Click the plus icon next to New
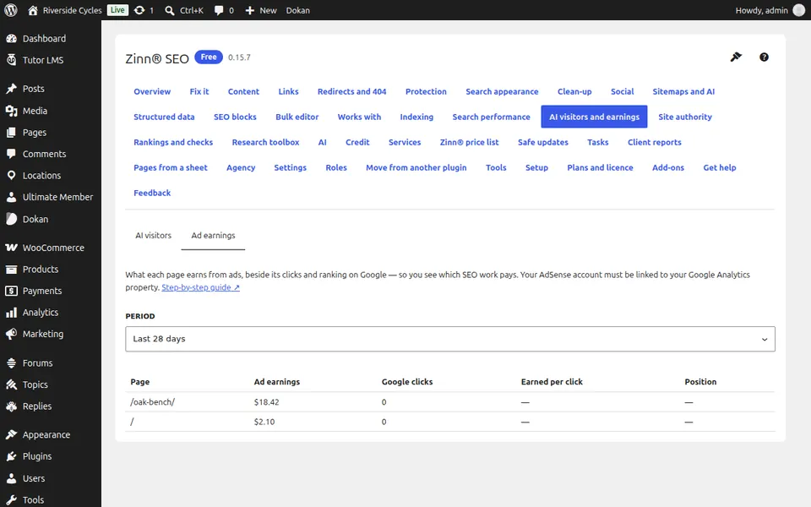811x507 pixels. pos(249,10)
